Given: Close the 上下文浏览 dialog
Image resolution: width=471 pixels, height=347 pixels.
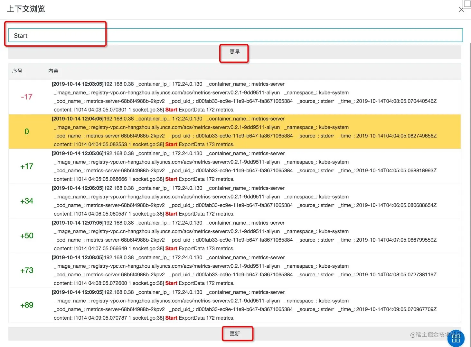Looking at the screenshot, I should [x=461, y=10].
